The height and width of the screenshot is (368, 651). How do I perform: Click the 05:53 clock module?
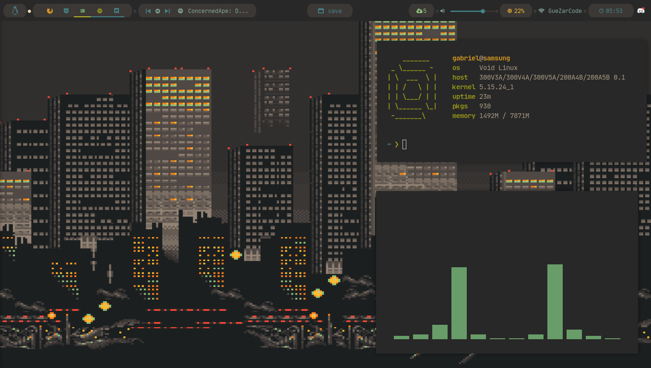[611, 11]
